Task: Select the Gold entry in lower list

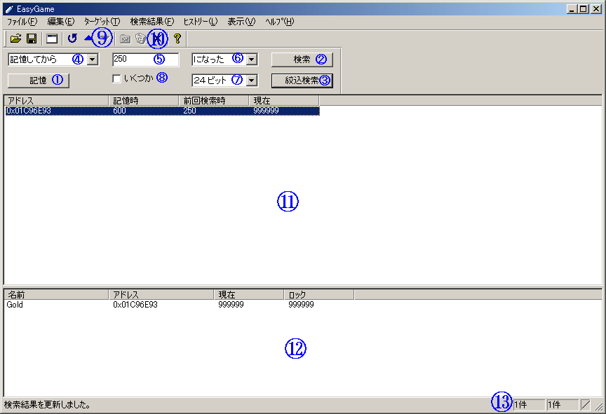Action: point(15,305)
